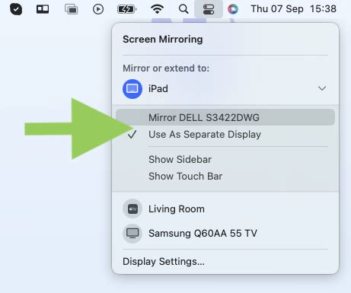Click the Screen Mirroring heading

[x=163, y=40]
